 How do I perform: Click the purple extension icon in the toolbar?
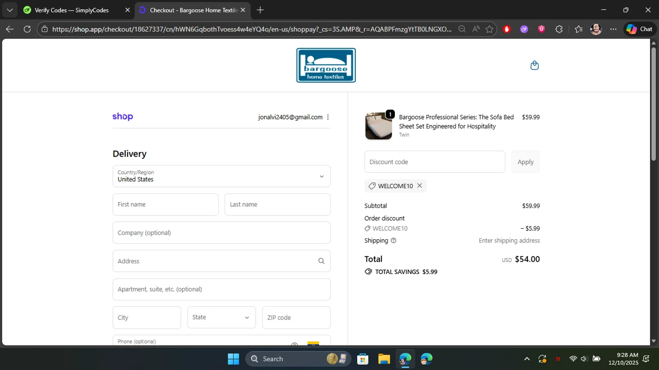pyautogui.click(x=524, y=29)
